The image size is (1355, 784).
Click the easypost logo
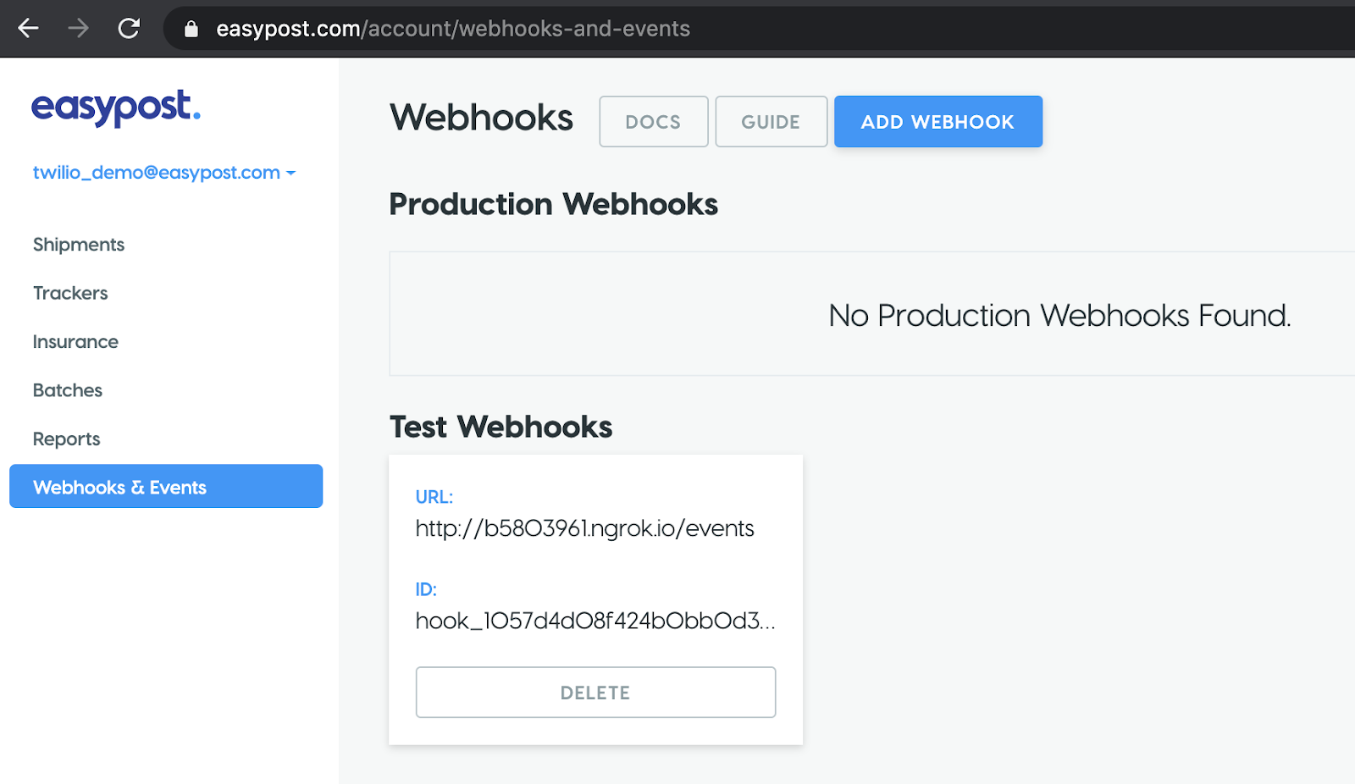point(116,108)
